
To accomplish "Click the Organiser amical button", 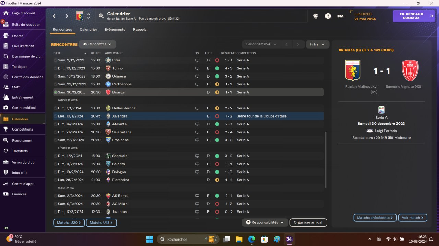I will tap(308, 222).
